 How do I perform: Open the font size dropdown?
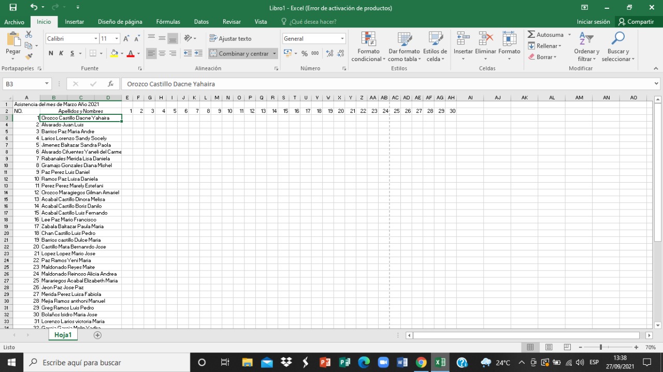point(117,39)
